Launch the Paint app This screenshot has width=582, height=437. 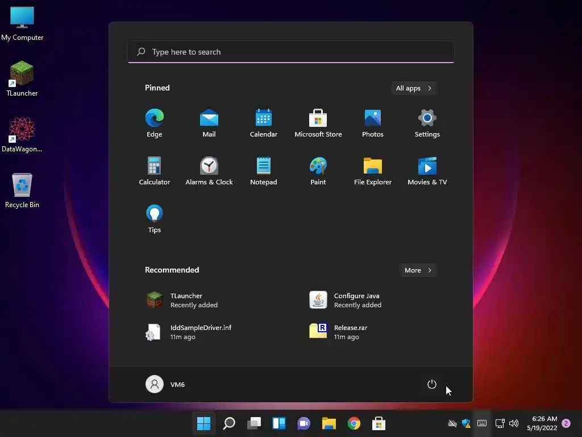point(318,171)
